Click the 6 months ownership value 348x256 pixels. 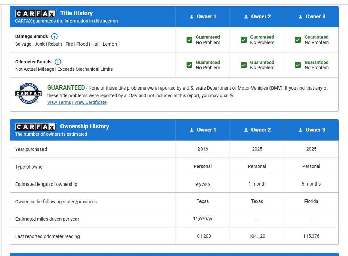coord(311,184)
